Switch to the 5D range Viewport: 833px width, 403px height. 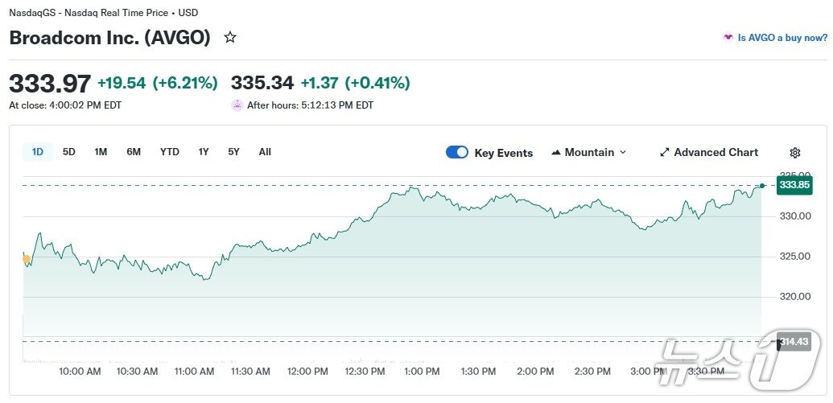[x=69, y=152]
